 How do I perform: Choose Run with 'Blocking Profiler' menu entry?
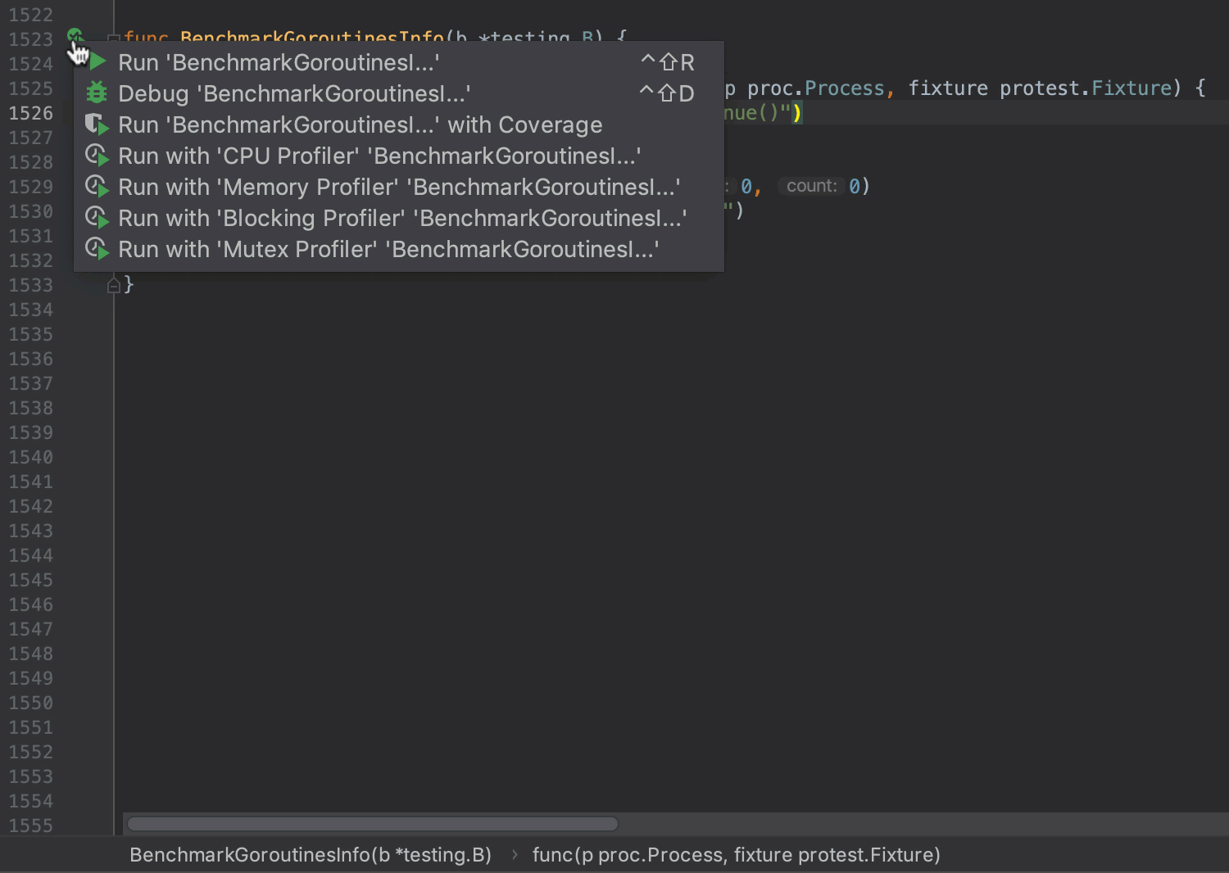coord(401,219)
